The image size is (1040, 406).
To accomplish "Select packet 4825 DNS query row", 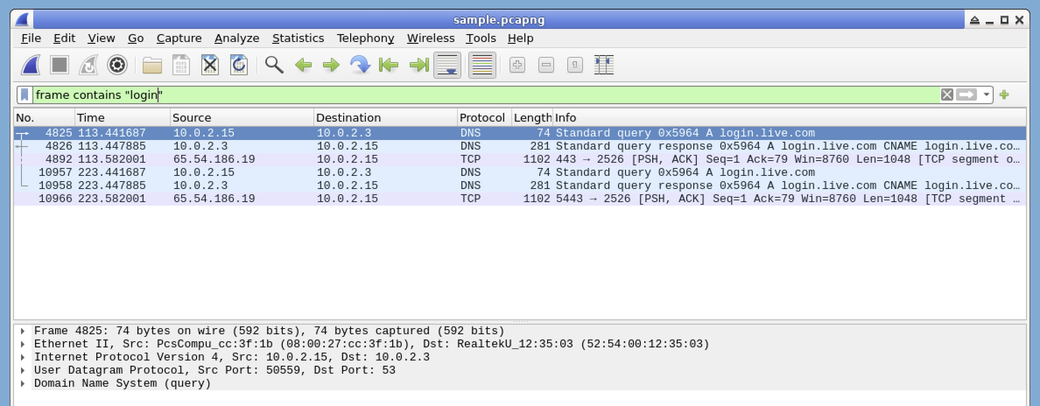I will tap(520, 133).
